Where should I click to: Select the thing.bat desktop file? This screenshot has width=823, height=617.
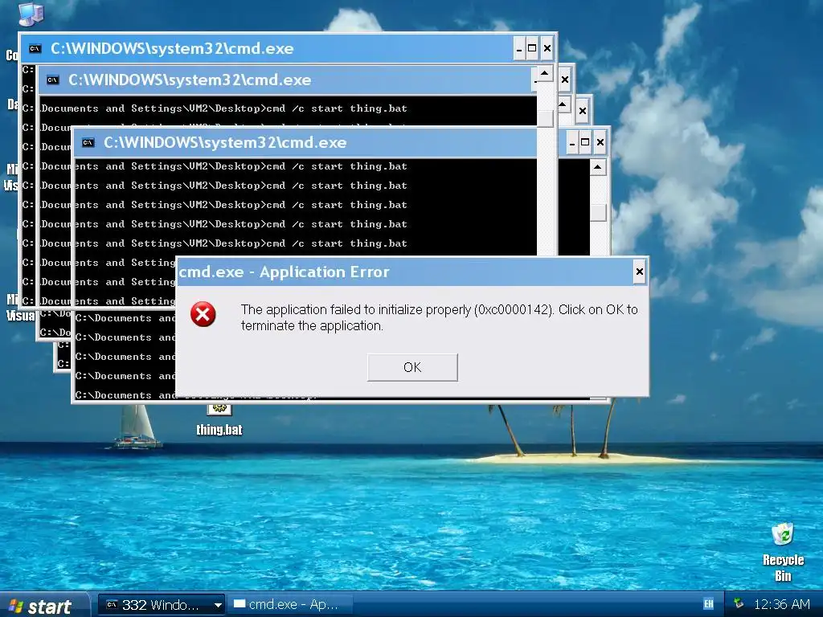pos(219,421)
